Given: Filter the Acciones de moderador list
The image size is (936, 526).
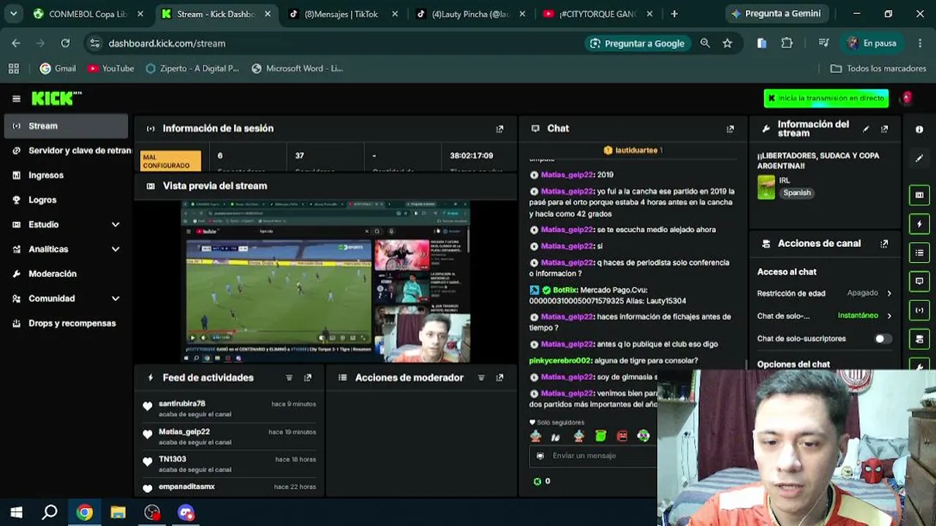Looking at the screenshot, I should (481, 378).
